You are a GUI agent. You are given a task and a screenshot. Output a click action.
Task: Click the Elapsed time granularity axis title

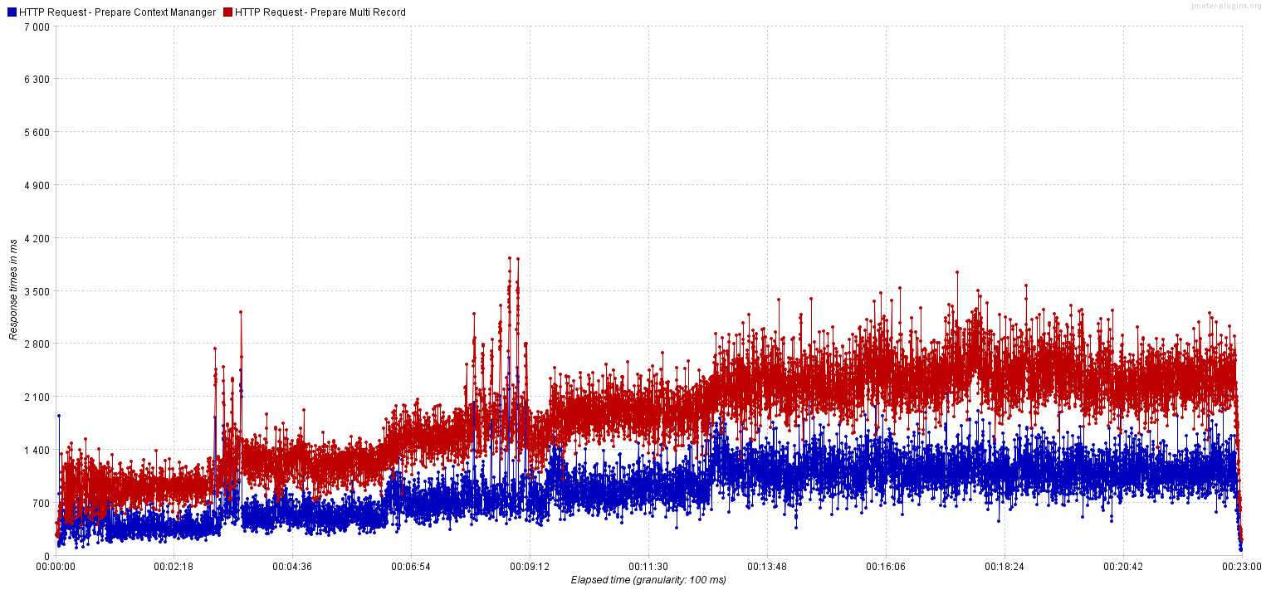tap(648, 580)
